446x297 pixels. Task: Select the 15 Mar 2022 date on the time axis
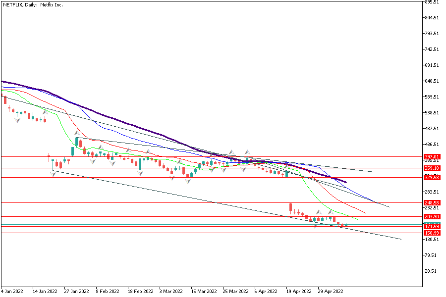pos(204,292)
